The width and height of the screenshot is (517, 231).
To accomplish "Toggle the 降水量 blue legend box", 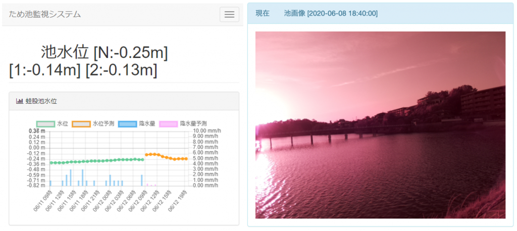I will [127, 124].
